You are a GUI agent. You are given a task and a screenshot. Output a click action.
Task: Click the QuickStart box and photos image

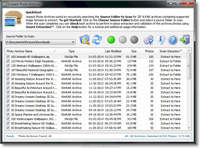(x=13, y=19)
